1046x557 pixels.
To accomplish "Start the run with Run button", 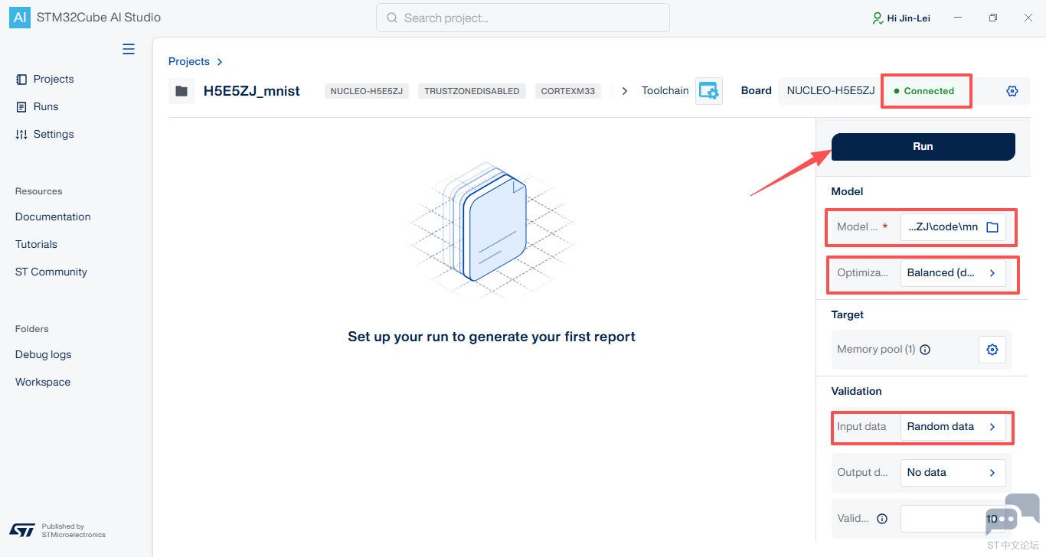I will click(x=923, y=147).
